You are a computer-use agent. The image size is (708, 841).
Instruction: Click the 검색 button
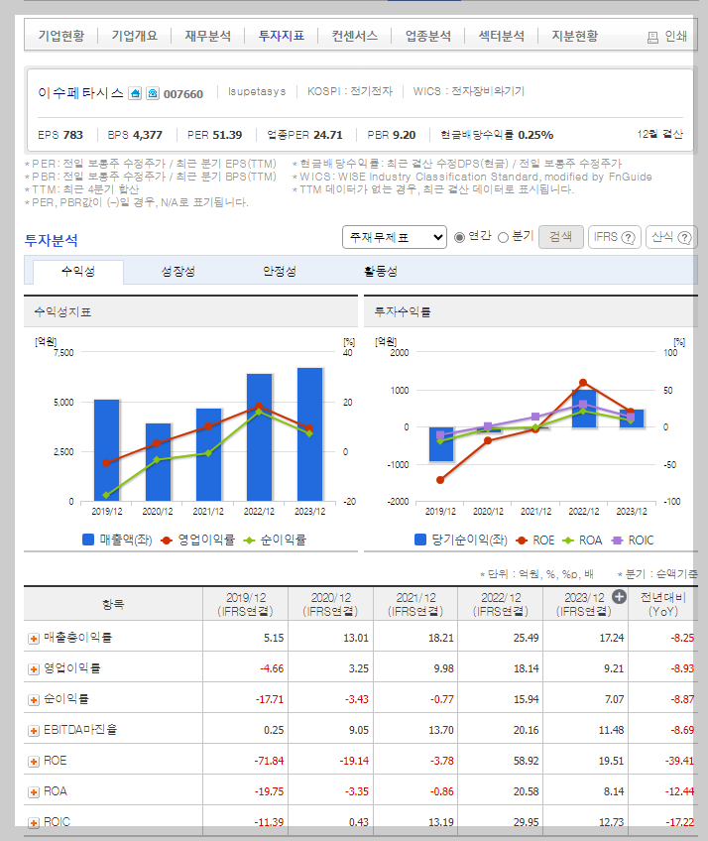561,236
